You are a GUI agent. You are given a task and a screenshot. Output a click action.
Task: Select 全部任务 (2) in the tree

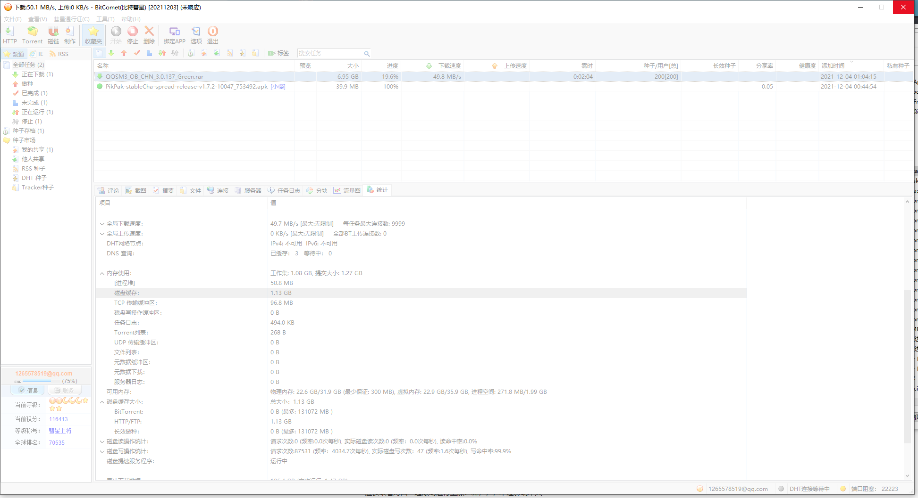pos(28,65)
